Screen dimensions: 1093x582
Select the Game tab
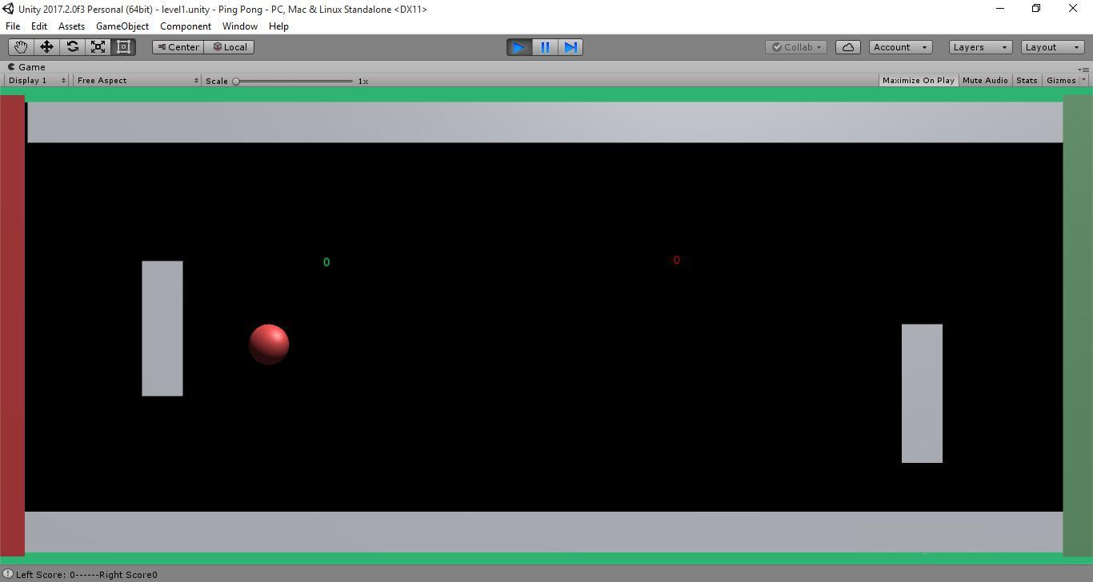tap(27, 67)
